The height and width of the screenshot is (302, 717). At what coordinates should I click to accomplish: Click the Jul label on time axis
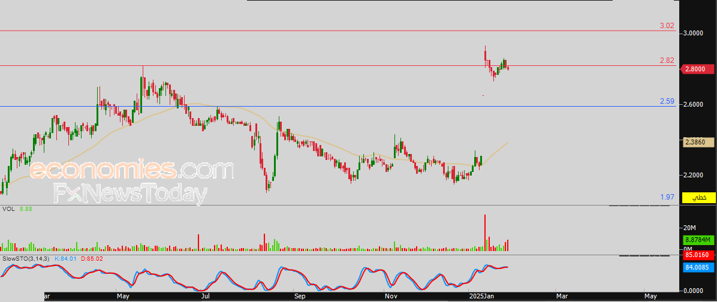click(x=205, y=296)
